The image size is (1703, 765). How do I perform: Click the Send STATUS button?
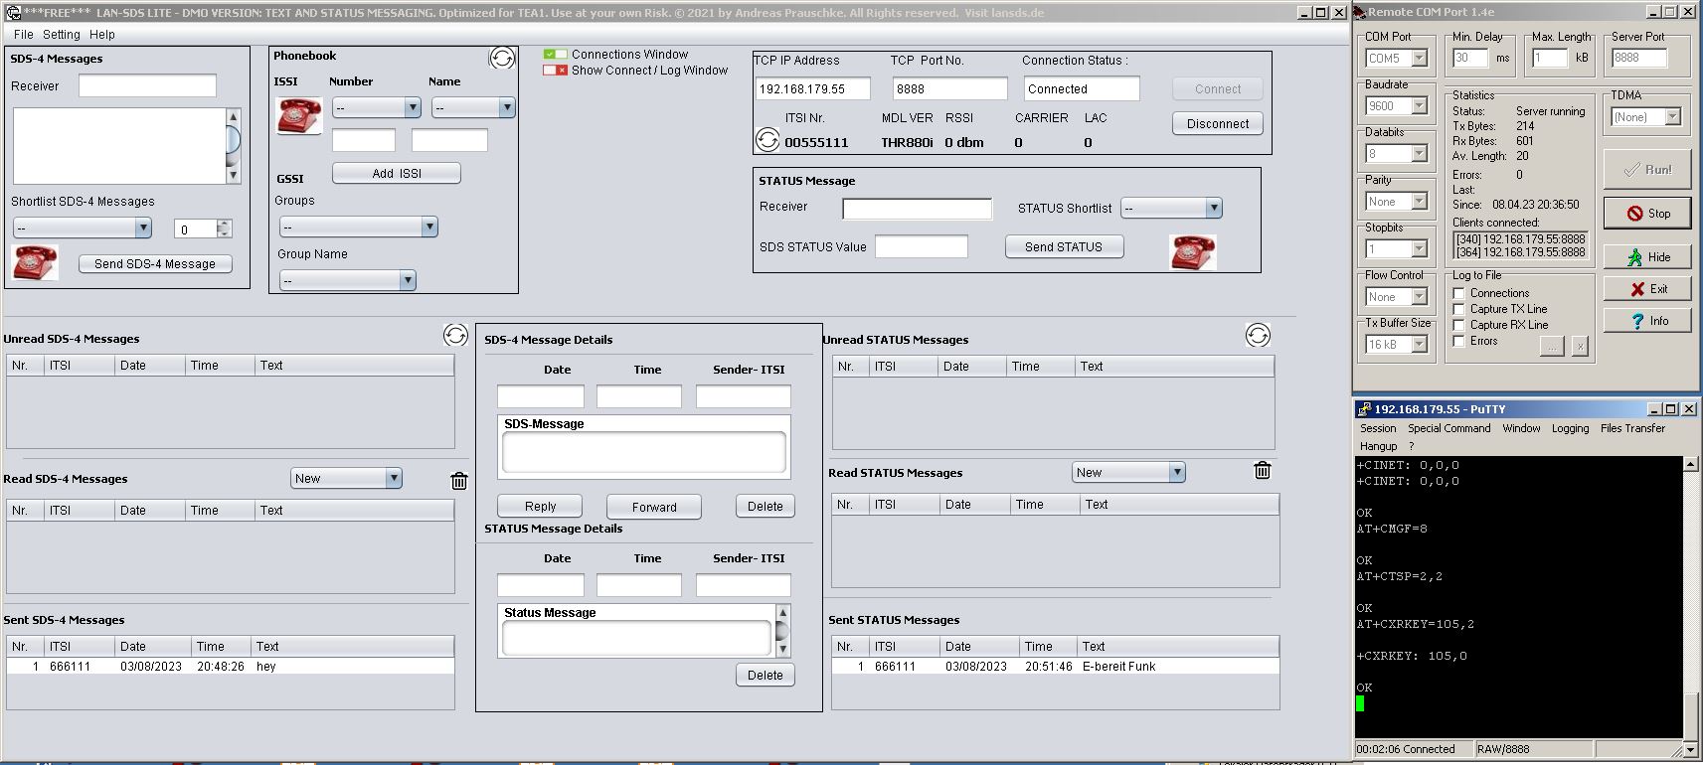tap(1064, 246)
